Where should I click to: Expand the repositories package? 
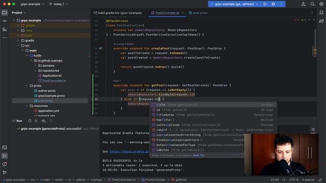coord(35,71)
